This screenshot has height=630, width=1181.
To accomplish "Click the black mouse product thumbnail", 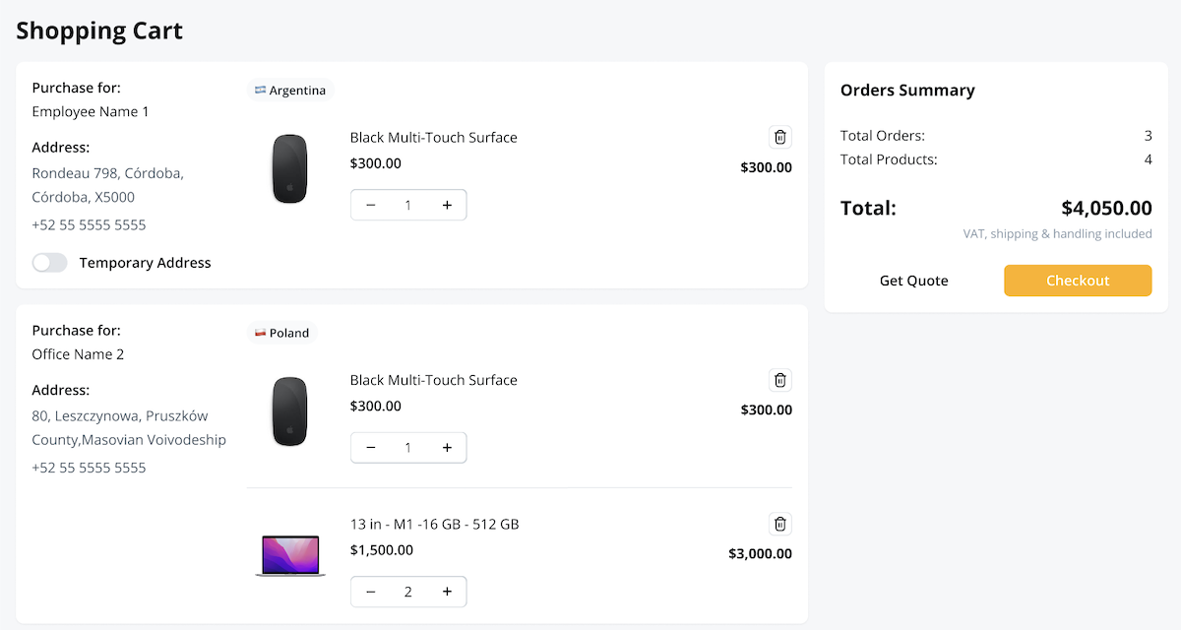I will point(288,168).
